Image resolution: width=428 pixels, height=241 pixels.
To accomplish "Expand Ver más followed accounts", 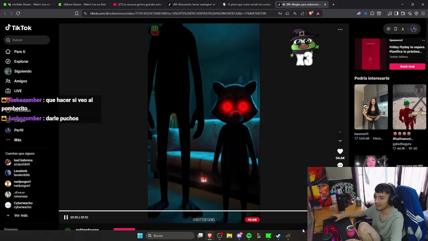I will click(21, 215).
